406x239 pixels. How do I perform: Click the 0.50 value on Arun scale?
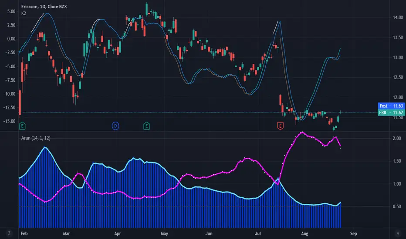(x=397, y=206)
